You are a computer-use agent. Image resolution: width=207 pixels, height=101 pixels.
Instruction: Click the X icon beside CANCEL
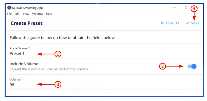[x=162, y=23]
